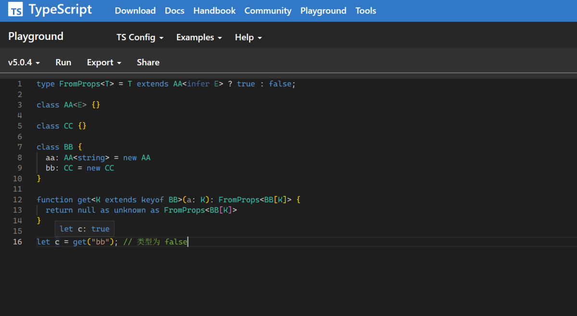Image resolution: width=577 pixels, height=316 pixels.
Task: Open the Examples dropdown menu
Action: 199,37
